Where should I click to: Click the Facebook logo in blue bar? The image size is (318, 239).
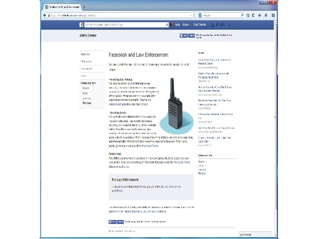[81, 25]
